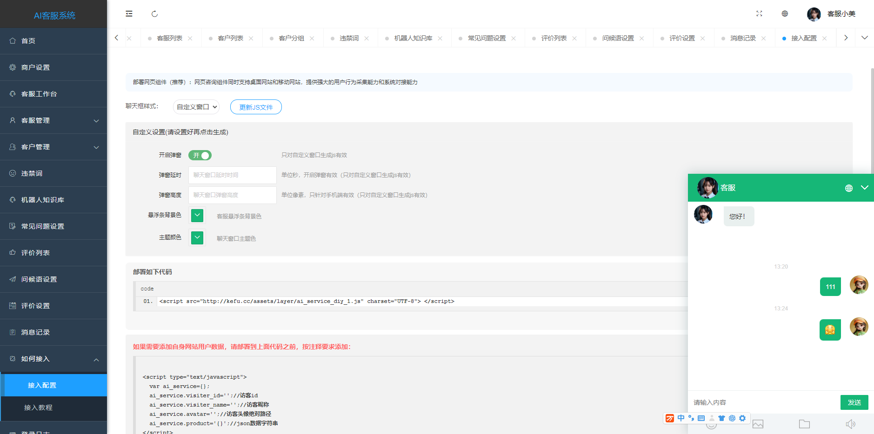Click the fullscreen icon in the header
874x434 pixels.
tap(759, 14)
